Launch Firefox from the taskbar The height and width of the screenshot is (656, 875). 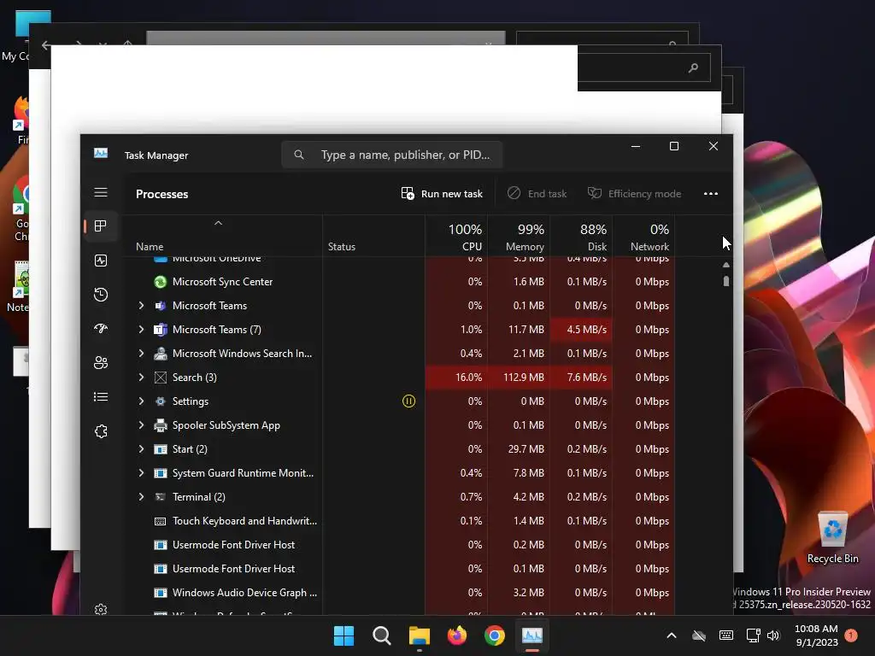coord(457,635)
